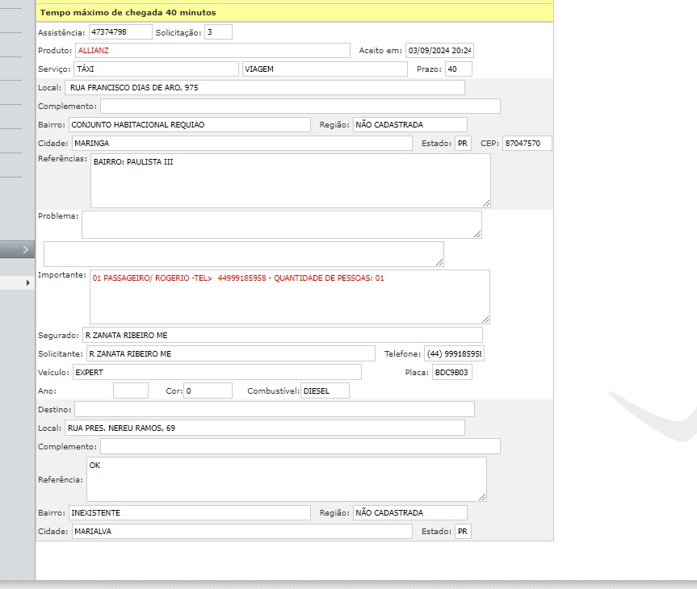
Task: Click the Solicitação field
Action: (217, 31)
